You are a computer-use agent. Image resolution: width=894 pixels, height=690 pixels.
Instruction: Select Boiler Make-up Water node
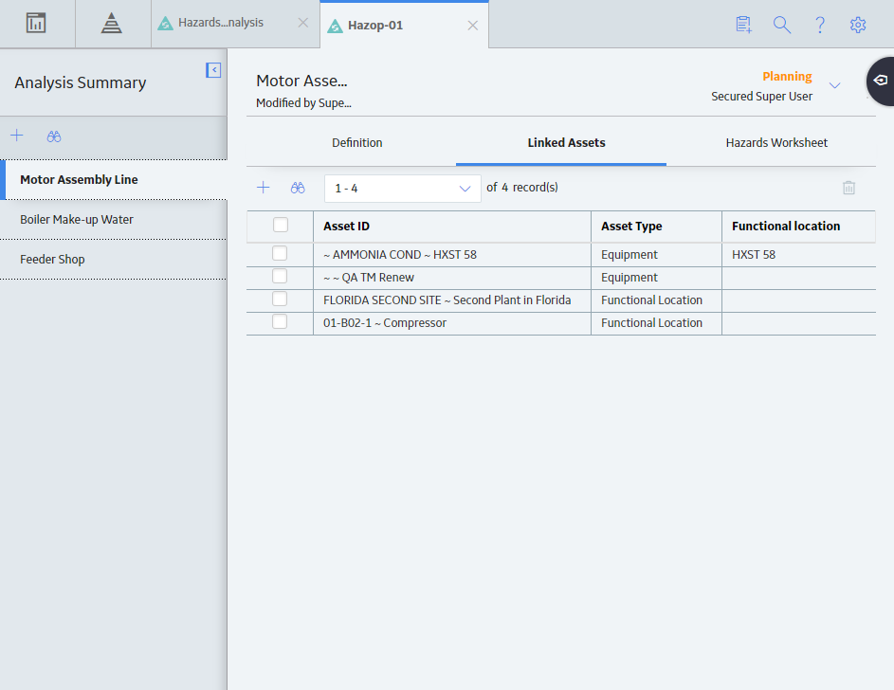[114, 220]
